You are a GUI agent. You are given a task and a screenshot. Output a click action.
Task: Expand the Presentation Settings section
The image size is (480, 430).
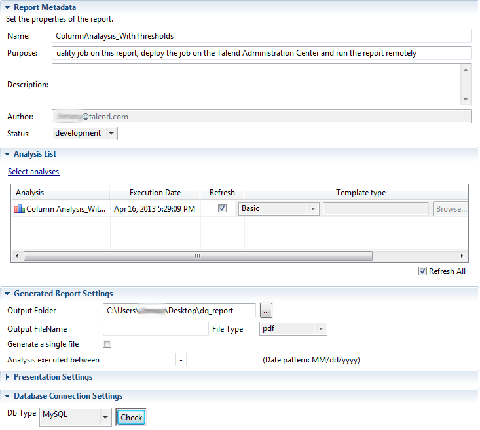pos(7,377)
